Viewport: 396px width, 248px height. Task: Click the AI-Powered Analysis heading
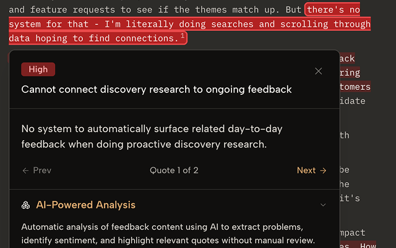[x=85, y=205]
